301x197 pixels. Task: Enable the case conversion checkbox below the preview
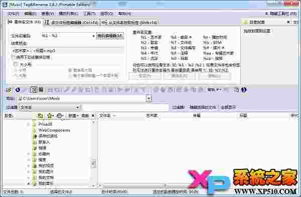click(14, 57)
